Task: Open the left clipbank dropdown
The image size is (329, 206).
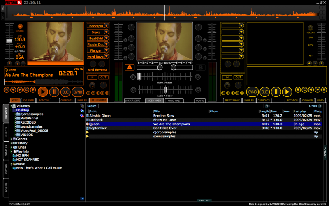Action: coord(160,67)
